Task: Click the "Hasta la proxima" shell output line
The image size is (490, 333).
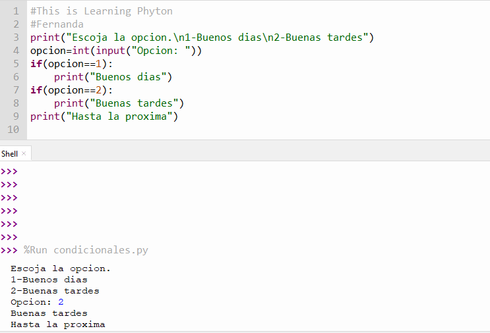Action: [57, 324]
